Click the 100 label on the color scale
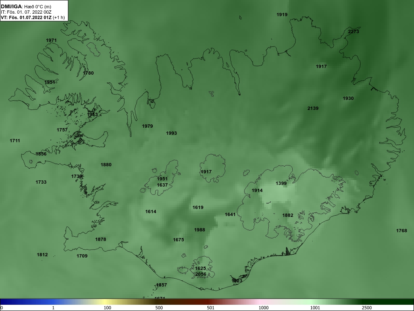This screenshot has width=414, height=311. pyautogui.click(x=107, y=308)
